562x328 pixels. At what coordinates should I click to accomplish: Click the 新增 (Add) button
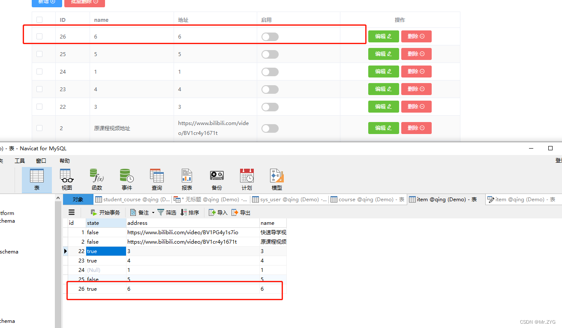coord(47,2)
